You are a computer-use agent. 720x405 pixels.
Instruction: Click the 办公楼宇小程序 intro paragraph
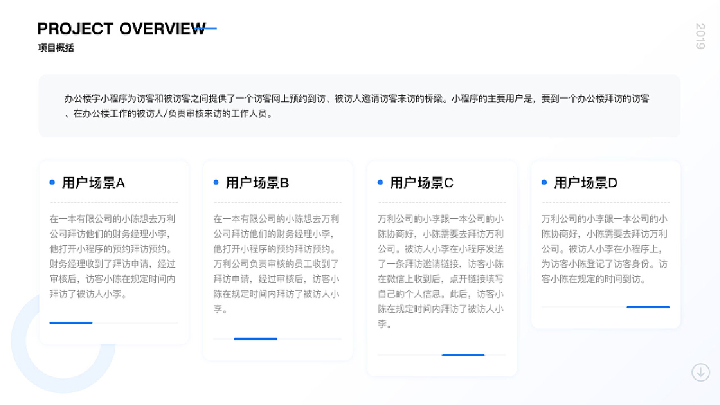click(357, 106)
